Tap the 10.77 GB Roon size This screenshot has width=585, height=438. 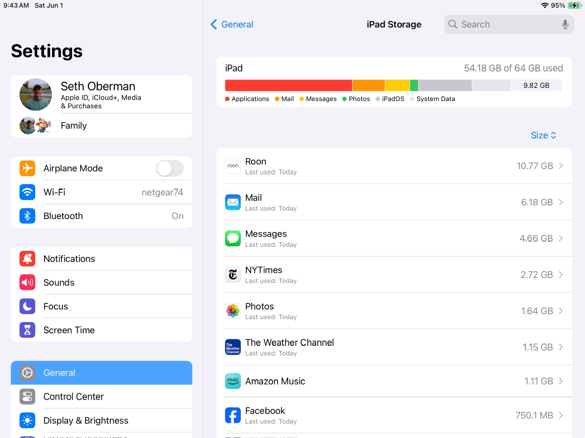click(535, 166)
